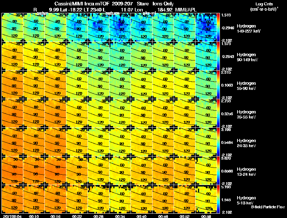Click the 'Hydrogen 5-13 keV' row label
The image size is (287, 218).
click(246, 200)
